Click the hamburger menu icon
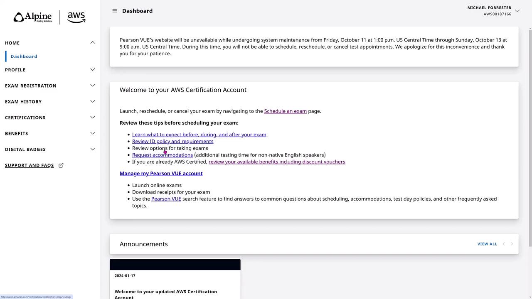The height and width of the screenshot is (299, 532). (x=115, y=11)
